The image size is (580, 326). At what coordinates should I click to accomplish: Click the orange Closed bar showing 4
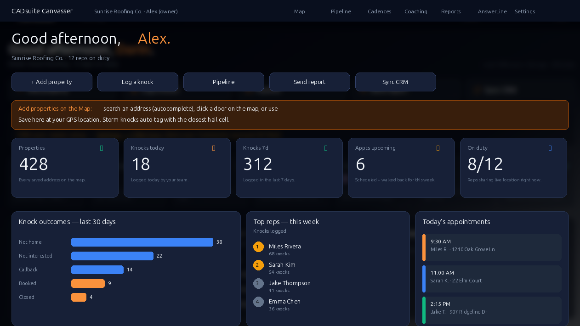coord(79,297)
